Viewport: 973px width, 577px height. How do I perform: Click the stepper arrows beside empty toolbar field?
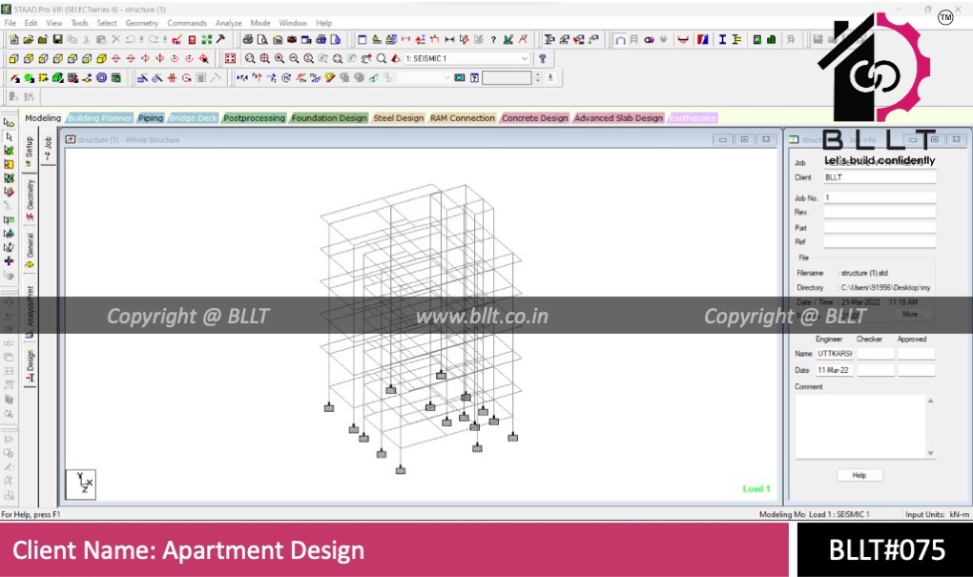[x=538, y=77]
